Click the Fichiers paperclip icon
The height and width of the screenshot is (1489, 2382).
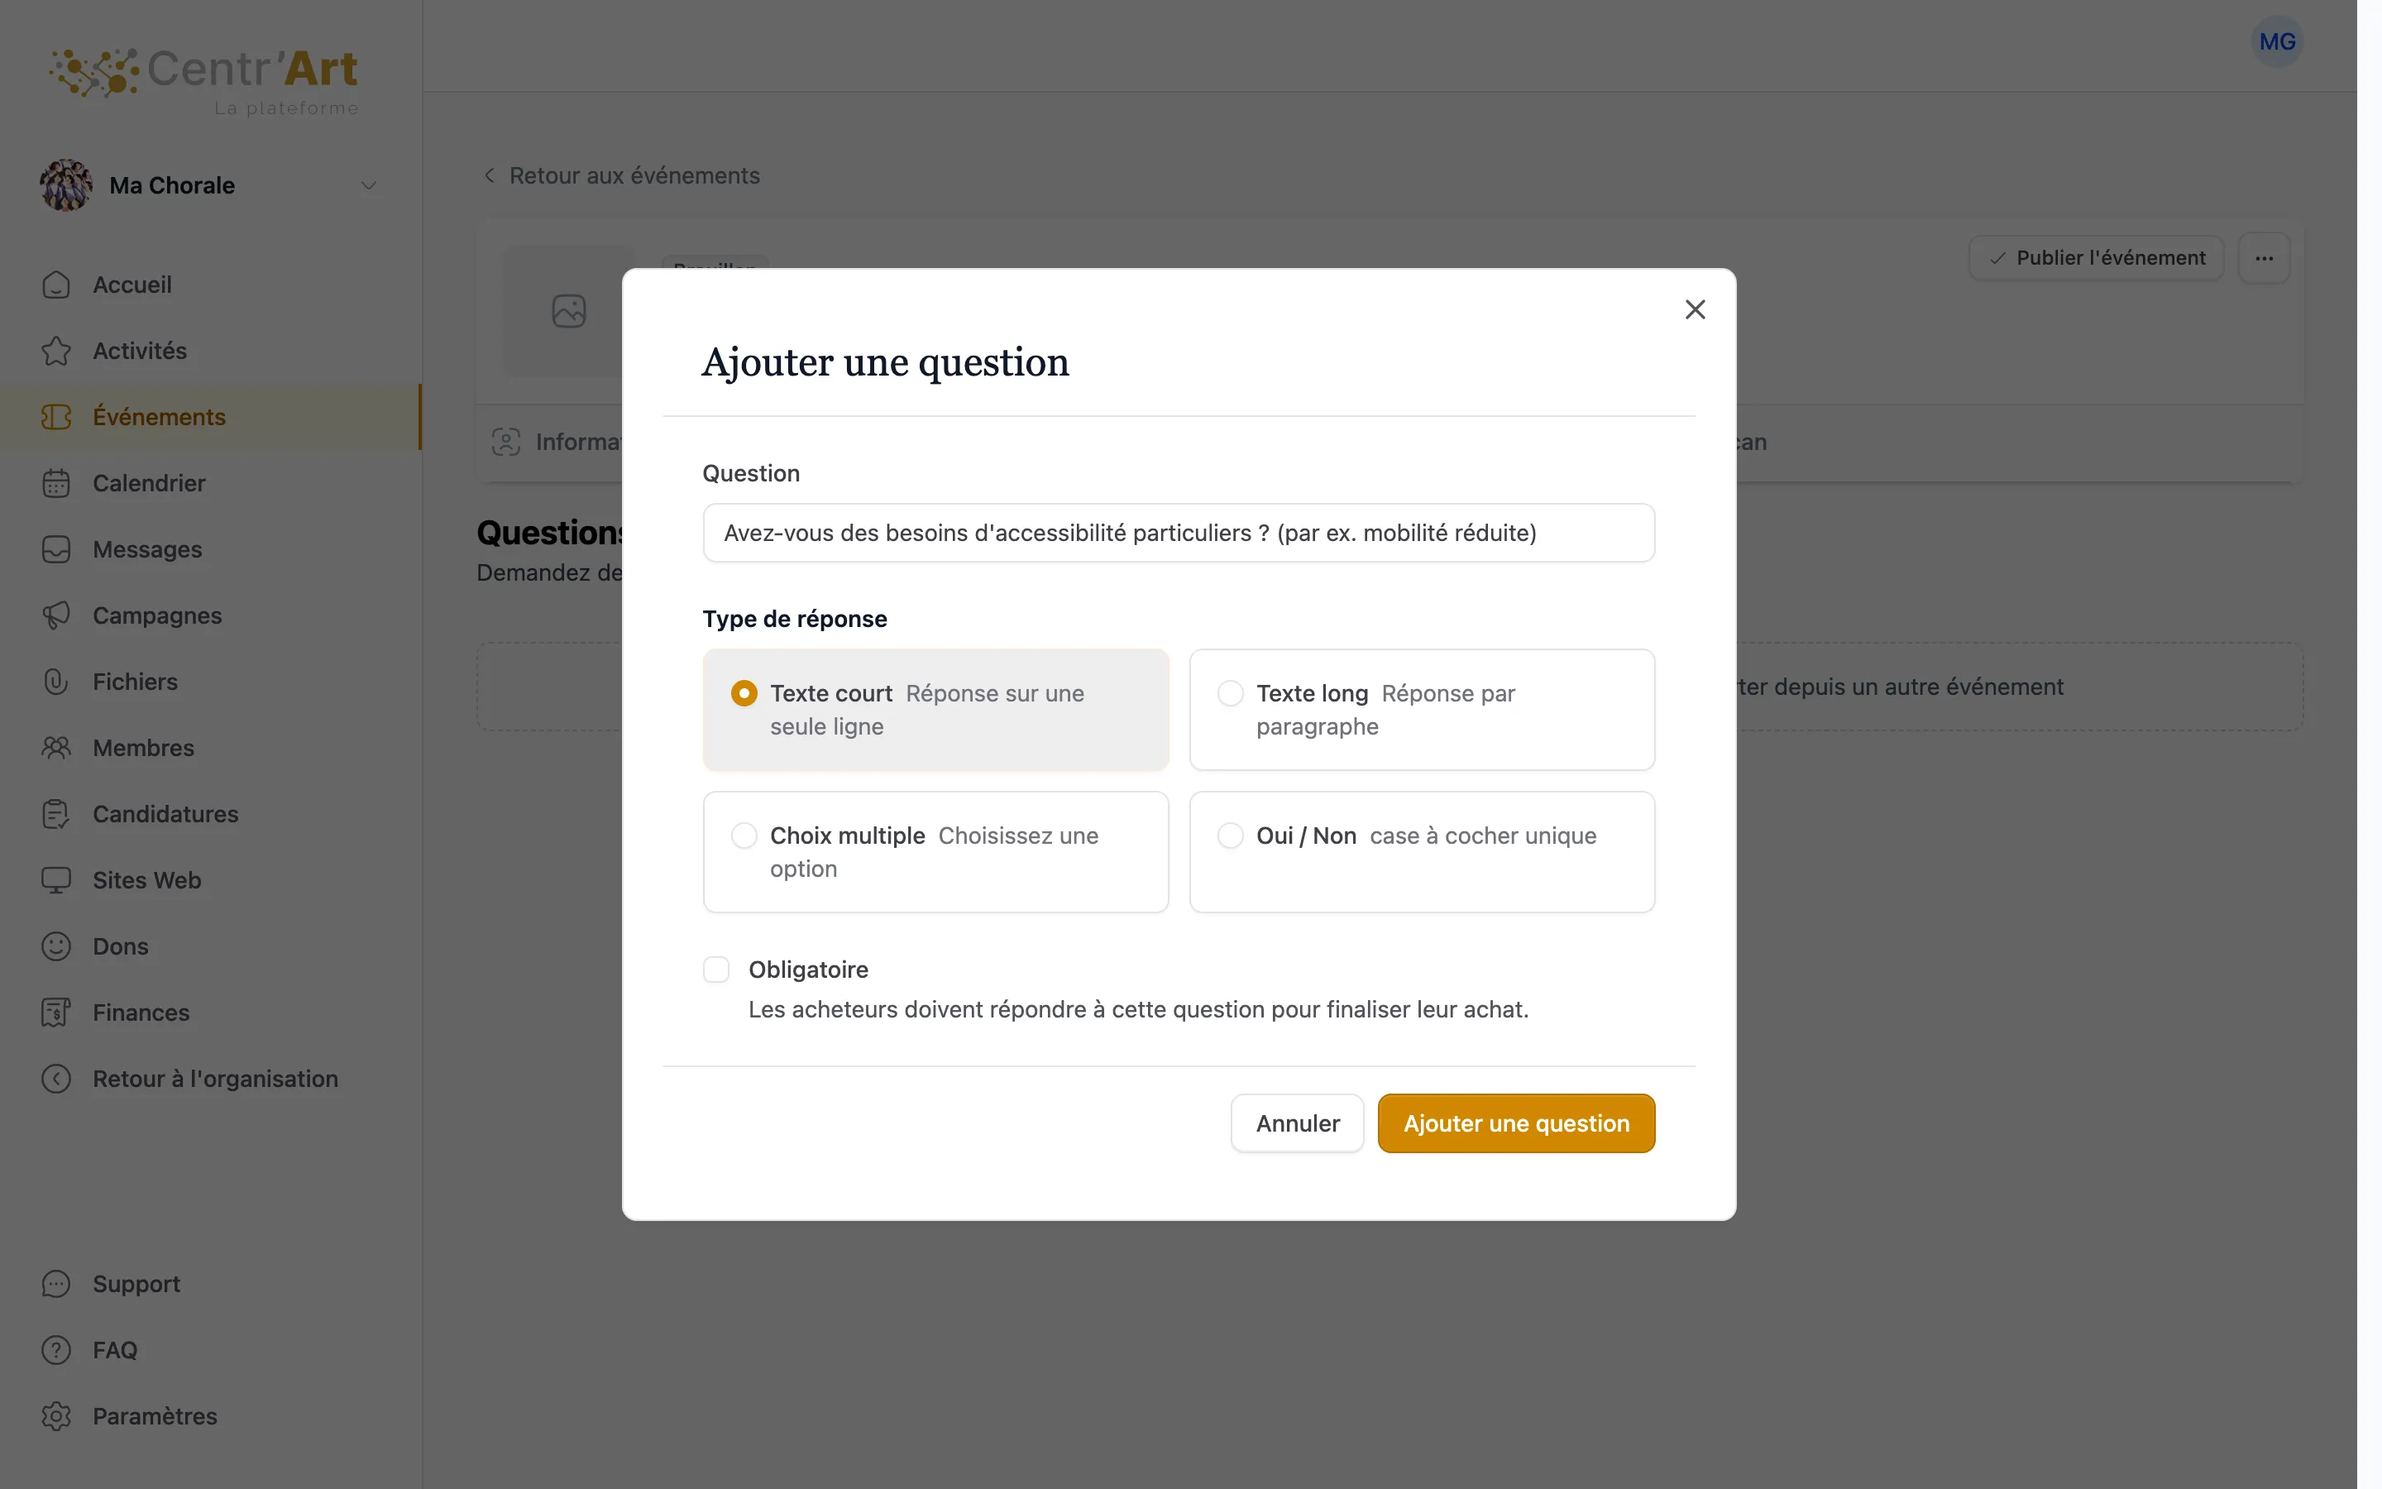[x=56, y=682]
